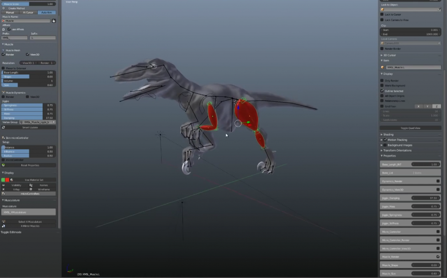Enable Lock Camera to View checkbox
The width and height of the screenshot is (447, 278).
(x=382, y=20)
